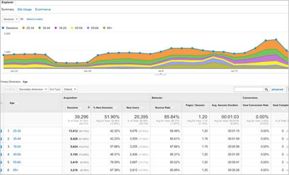The width and height of the screenshot is (289, 175).
Task: Open the Secondary dimension dropdown
Action: (x=33, y=89)
